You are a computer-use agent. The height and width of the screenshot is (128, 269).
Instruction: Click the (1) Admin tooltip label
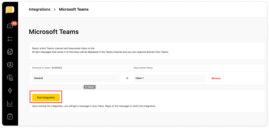click(x=90, y=87)
